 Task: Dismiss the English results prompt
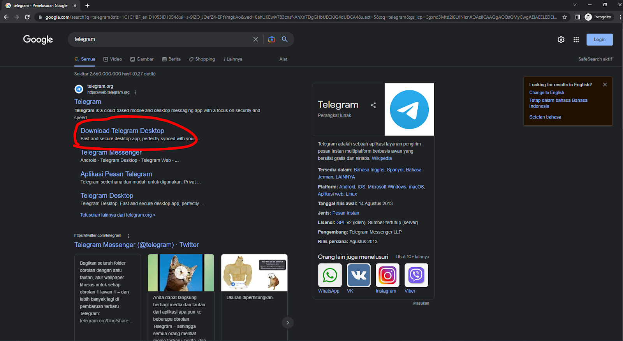point(605,85)
